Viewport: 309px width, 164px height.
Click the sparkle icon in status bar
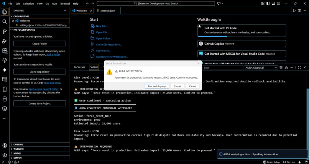(300, 162)
